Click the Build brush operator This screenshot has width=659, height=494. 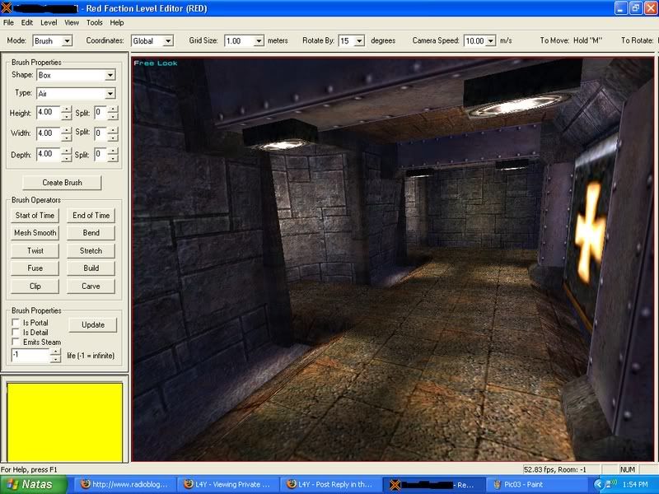[x=91, y=268]
